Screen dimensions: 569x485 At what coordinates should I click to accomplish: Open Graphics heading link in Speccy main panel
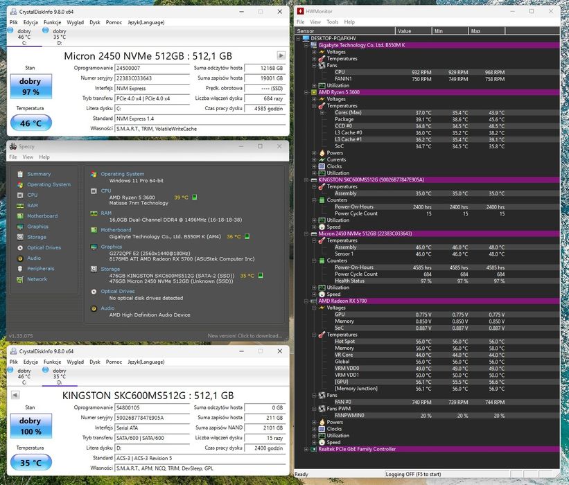[112, 247]
